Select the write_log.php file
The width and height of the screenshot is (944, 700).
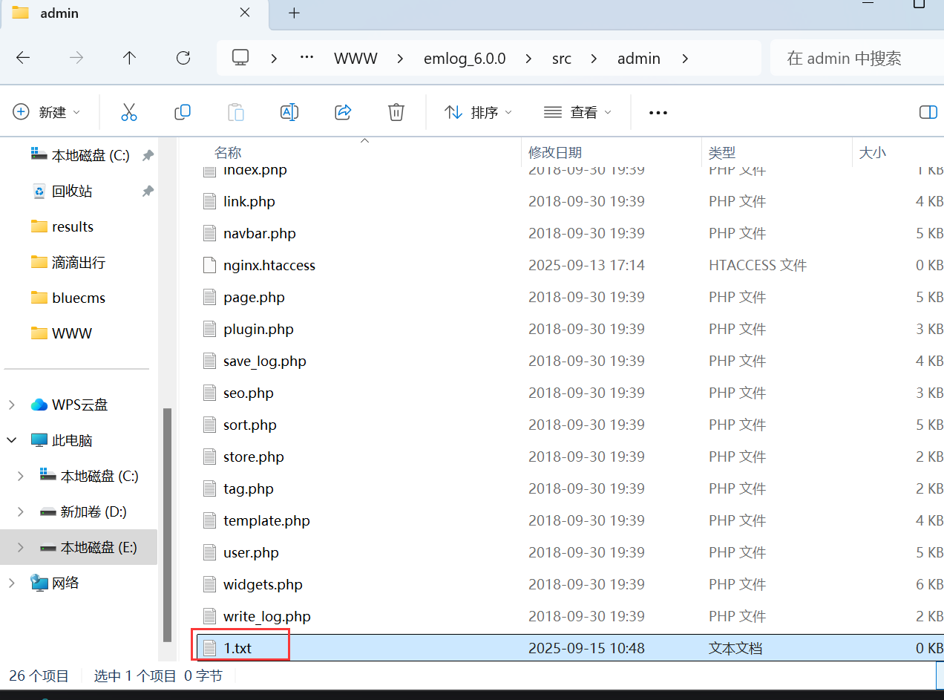[x=266, y=617]
